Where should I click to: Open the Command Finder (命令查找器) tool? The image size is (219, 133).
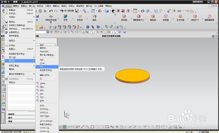pyautogui.click(x=67, y=11)
